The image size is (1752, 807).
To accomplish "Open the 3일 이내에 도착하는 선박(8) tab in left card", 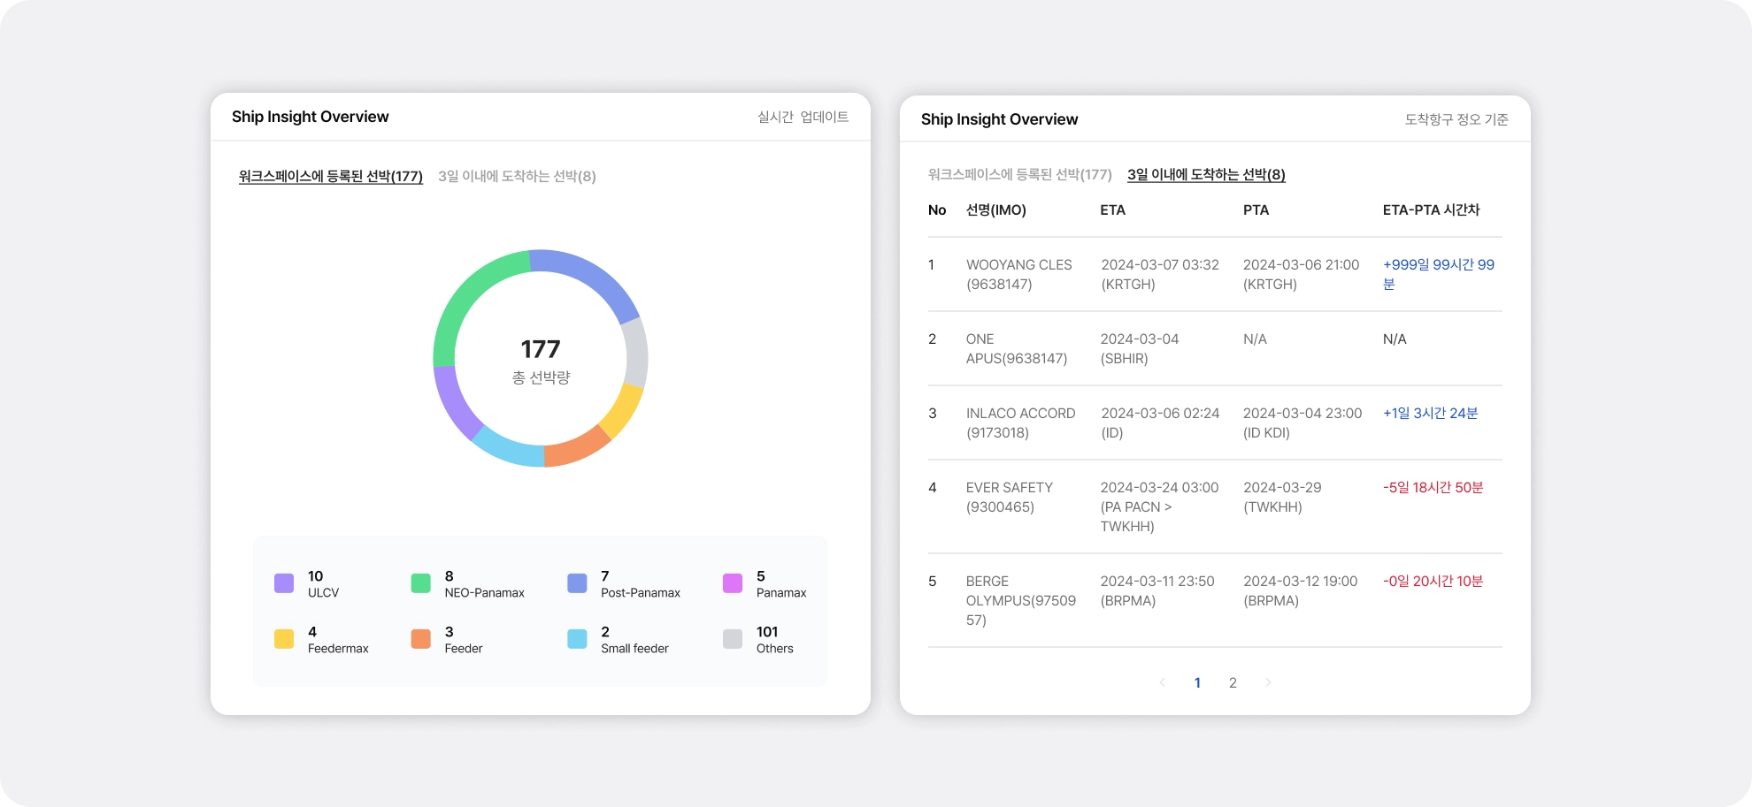I will point(517,176).
